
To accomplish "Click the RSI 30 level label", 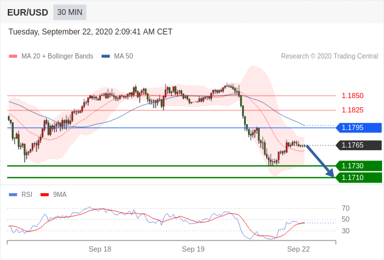I will pyautogui.click(x=346, y=231).
